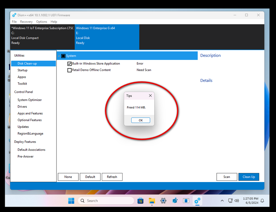Open Pre-Answer in the sidebar
Screen dimensions: 276x212
25,156
